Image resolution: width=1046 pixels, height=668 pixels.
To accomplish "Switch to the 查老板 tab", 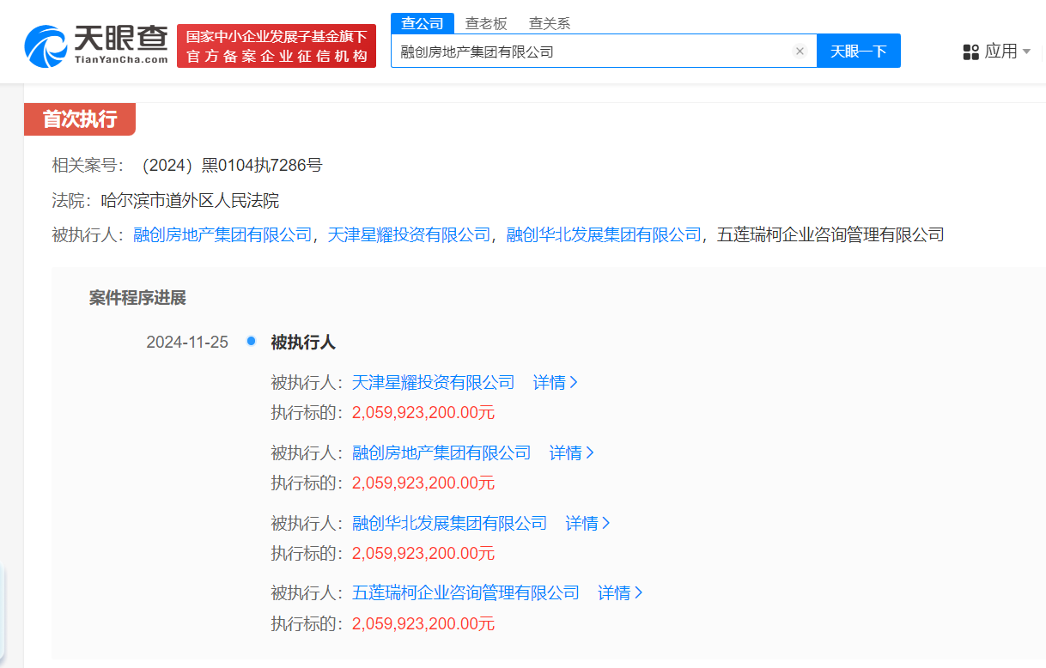I will tap(486, 23).
